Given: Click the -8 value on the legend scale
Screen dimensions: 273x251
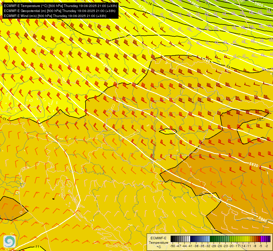Looking at the screenshot, I should click(255, 246).
